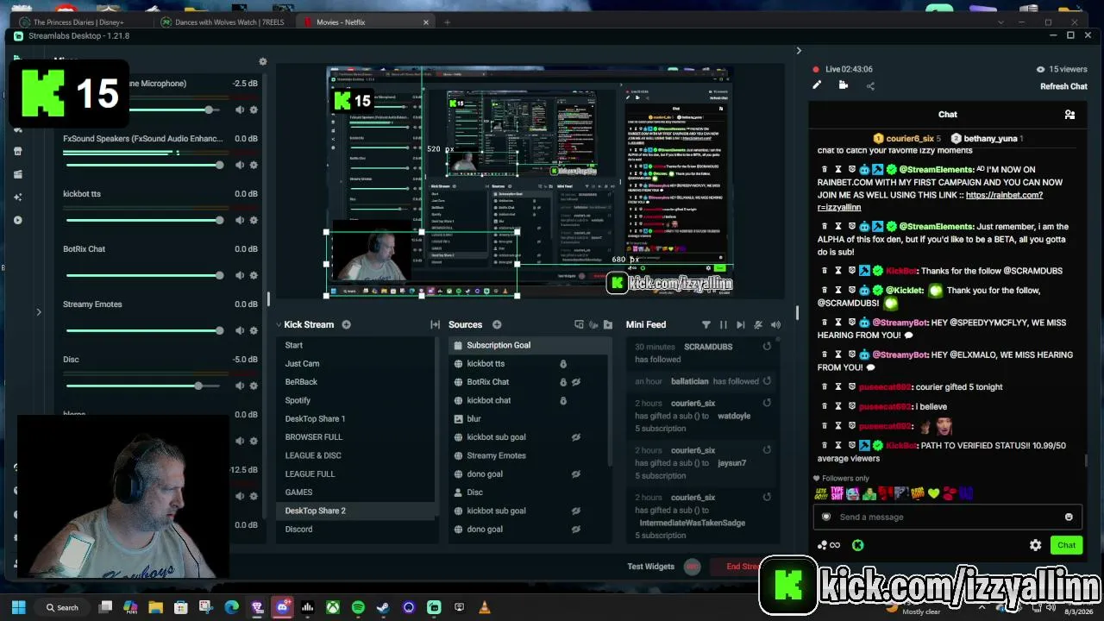The height and width of the screenshot is (621, 1104).
Task: Unlock the kickbot chat source
Action: tap(563, 400)
